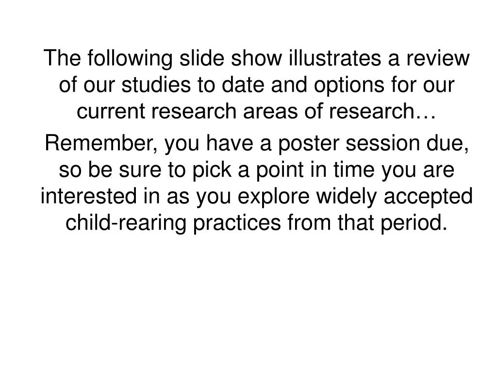Click the word "practices" in the last line
Image resolution: width=497 pixels, height=373 pixels.
click(x=237, y=223)
